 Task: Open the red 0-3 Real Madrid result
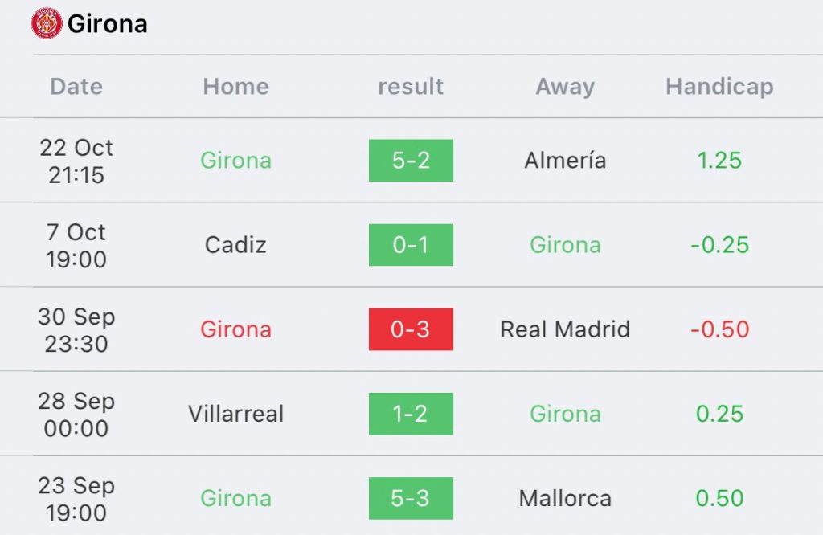pos(411,329)
